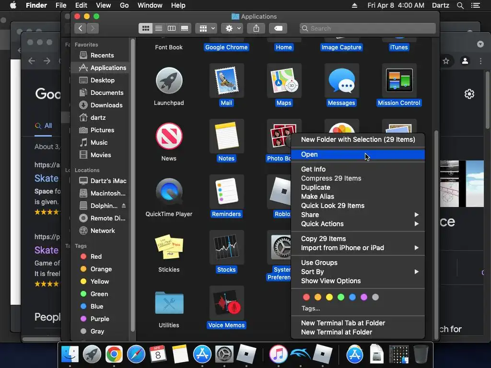491x368 pixels.
Task: Open the Launchpad app icon in Finder
Action: click(x=169, y=80)
